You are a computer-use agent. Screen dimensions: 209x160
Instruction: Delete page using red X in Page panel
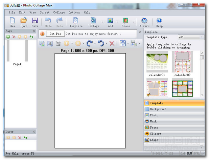coord(14,37)
